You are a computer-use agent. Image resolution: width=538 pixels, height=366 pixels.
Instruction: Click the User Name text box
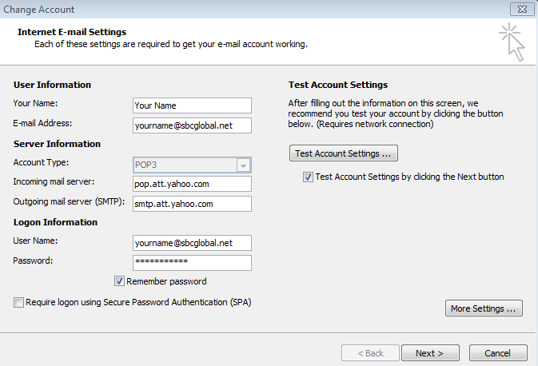[192, 243]
